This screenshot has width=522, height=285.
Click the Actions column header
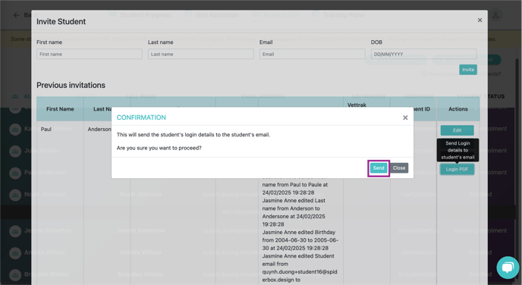[458, 109]
